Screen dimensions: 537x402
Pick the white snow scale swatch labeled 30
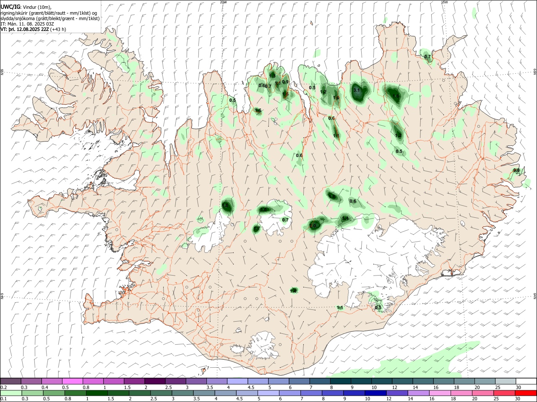click(x=526, y=381)
